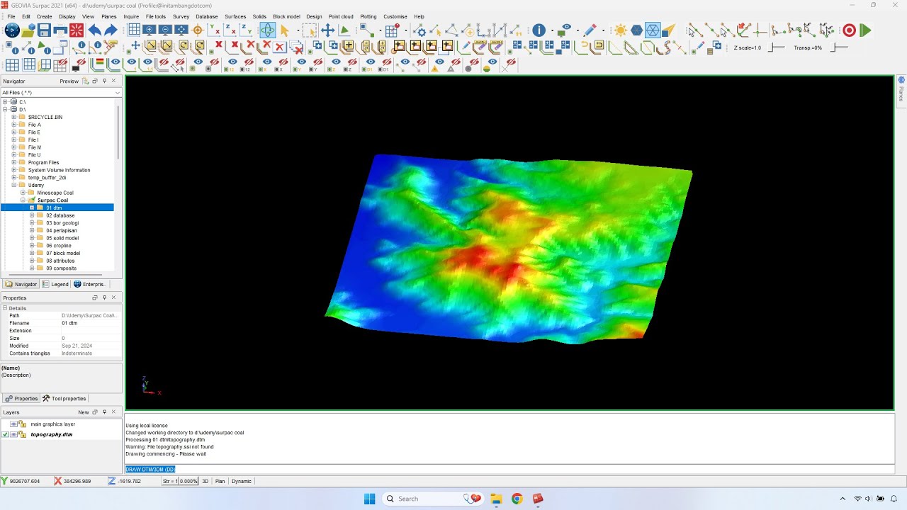This screenshot has width=907, height=510.
Task: Toggle the Dynamic mode in status bar
Action: [x=242, y=482]
